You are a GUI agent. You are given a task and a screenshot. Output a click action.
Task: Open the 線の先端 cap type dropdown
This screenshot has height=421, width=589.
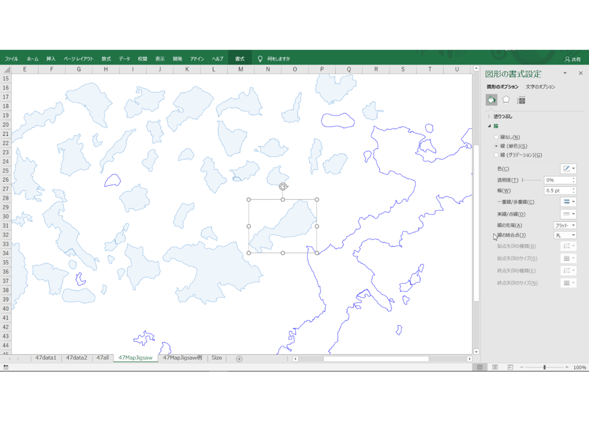(x=565, y=226)
